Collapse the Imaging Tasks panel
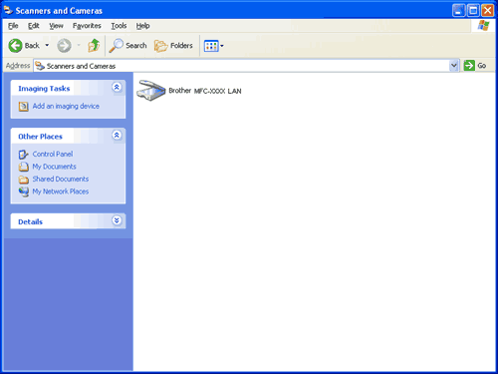Screen dimensions: 498x374 pyautogui.click(x=117, y=87)
